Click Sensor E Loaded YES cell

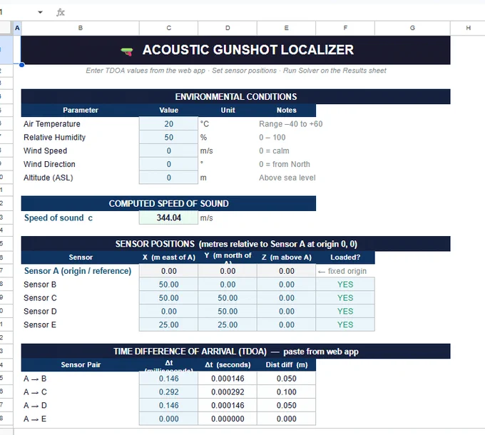[x=345, y=325]
